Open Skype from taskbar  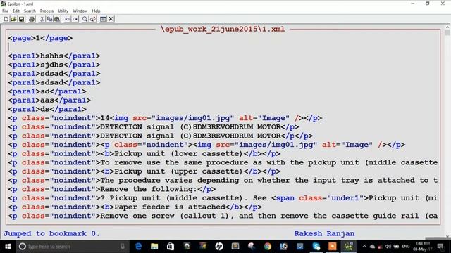coord(316,247)
